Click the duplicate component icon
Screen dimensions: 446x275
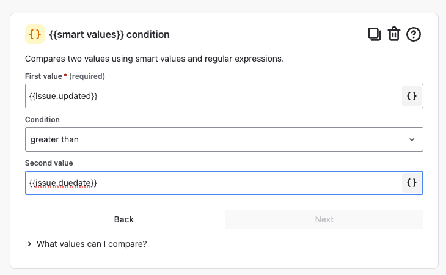[x=375, y=34]
